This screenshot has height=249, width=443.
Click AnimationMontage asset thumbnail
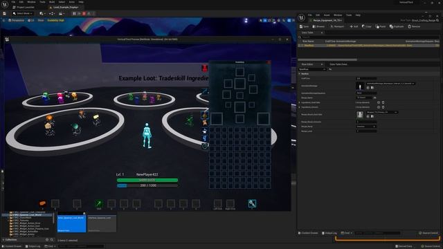tap(360, 86)
